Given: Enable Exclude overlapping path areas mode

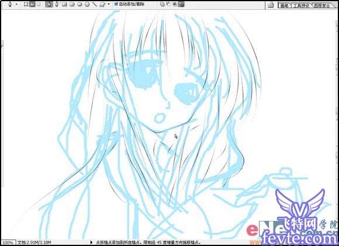Looking at the screenshot, I should [x=181, y=4].
